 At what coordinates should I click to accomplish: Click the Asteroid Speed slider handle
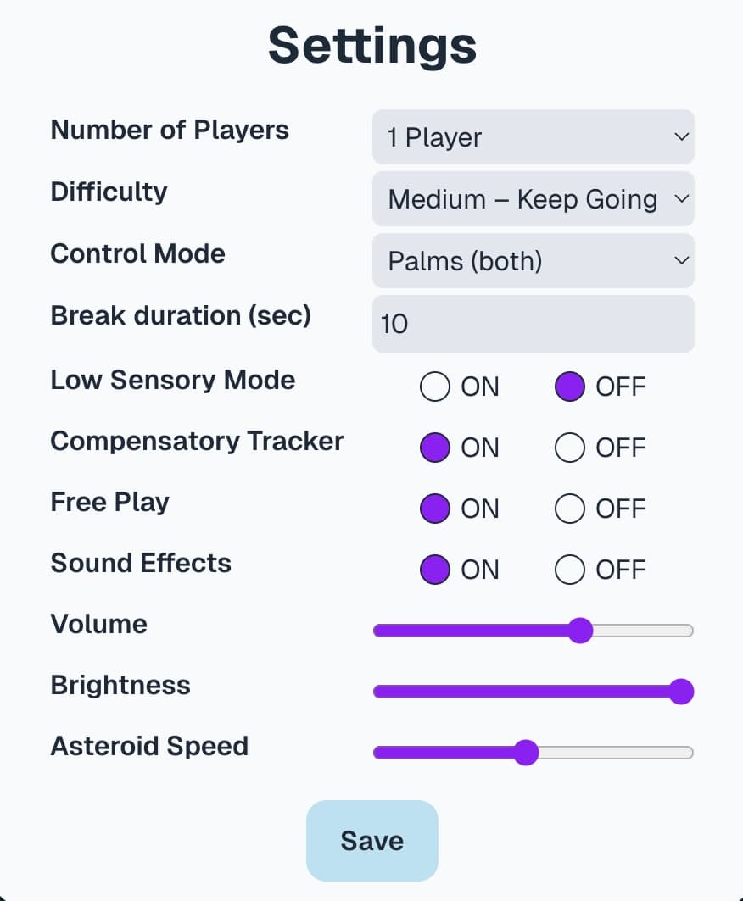[x=526, y=752]
